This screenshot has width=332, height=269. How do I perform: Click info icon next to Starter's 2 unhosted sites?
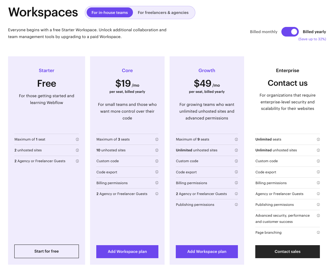pyautogui.click(x=77, y=150)
